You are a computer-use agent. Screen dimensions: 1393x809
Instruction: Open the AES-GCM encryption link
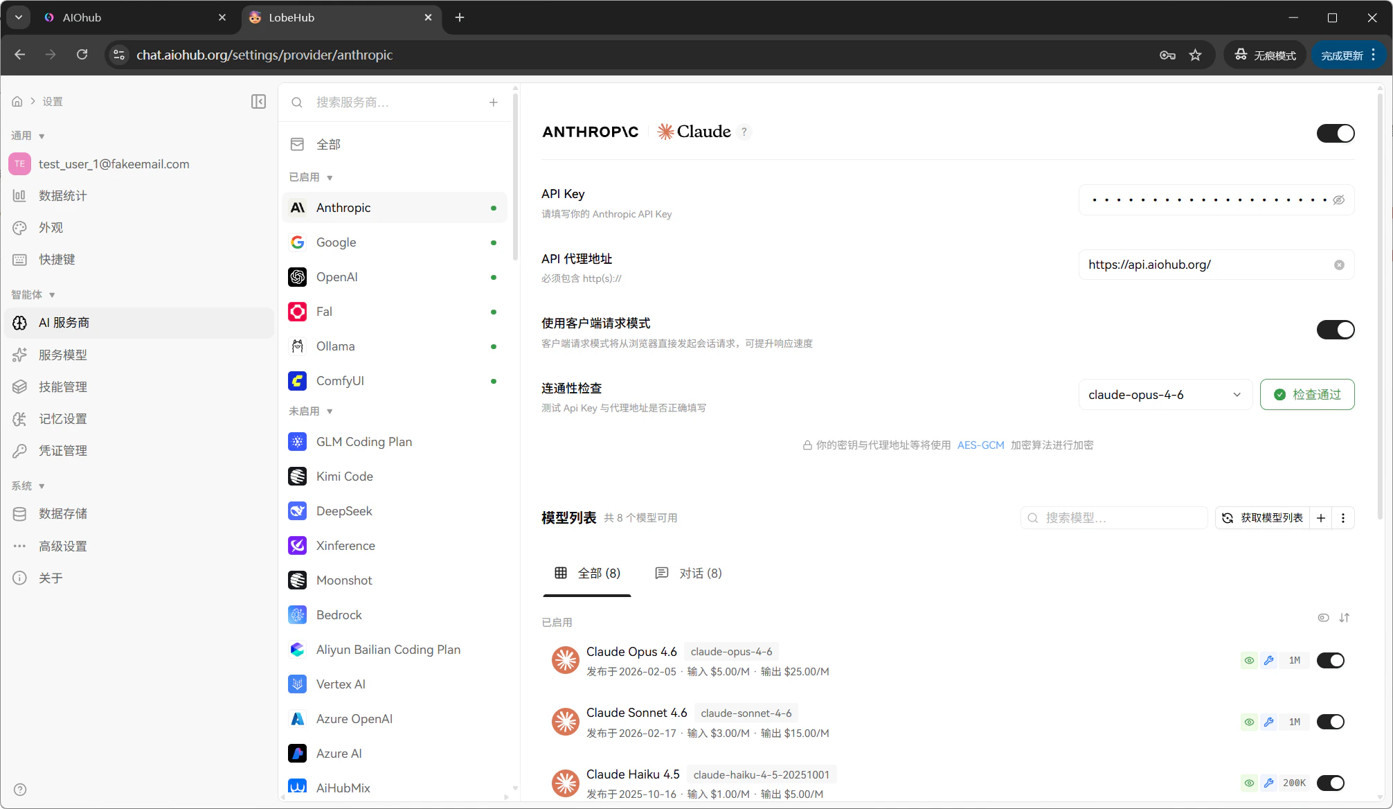(x=980, y=445)
